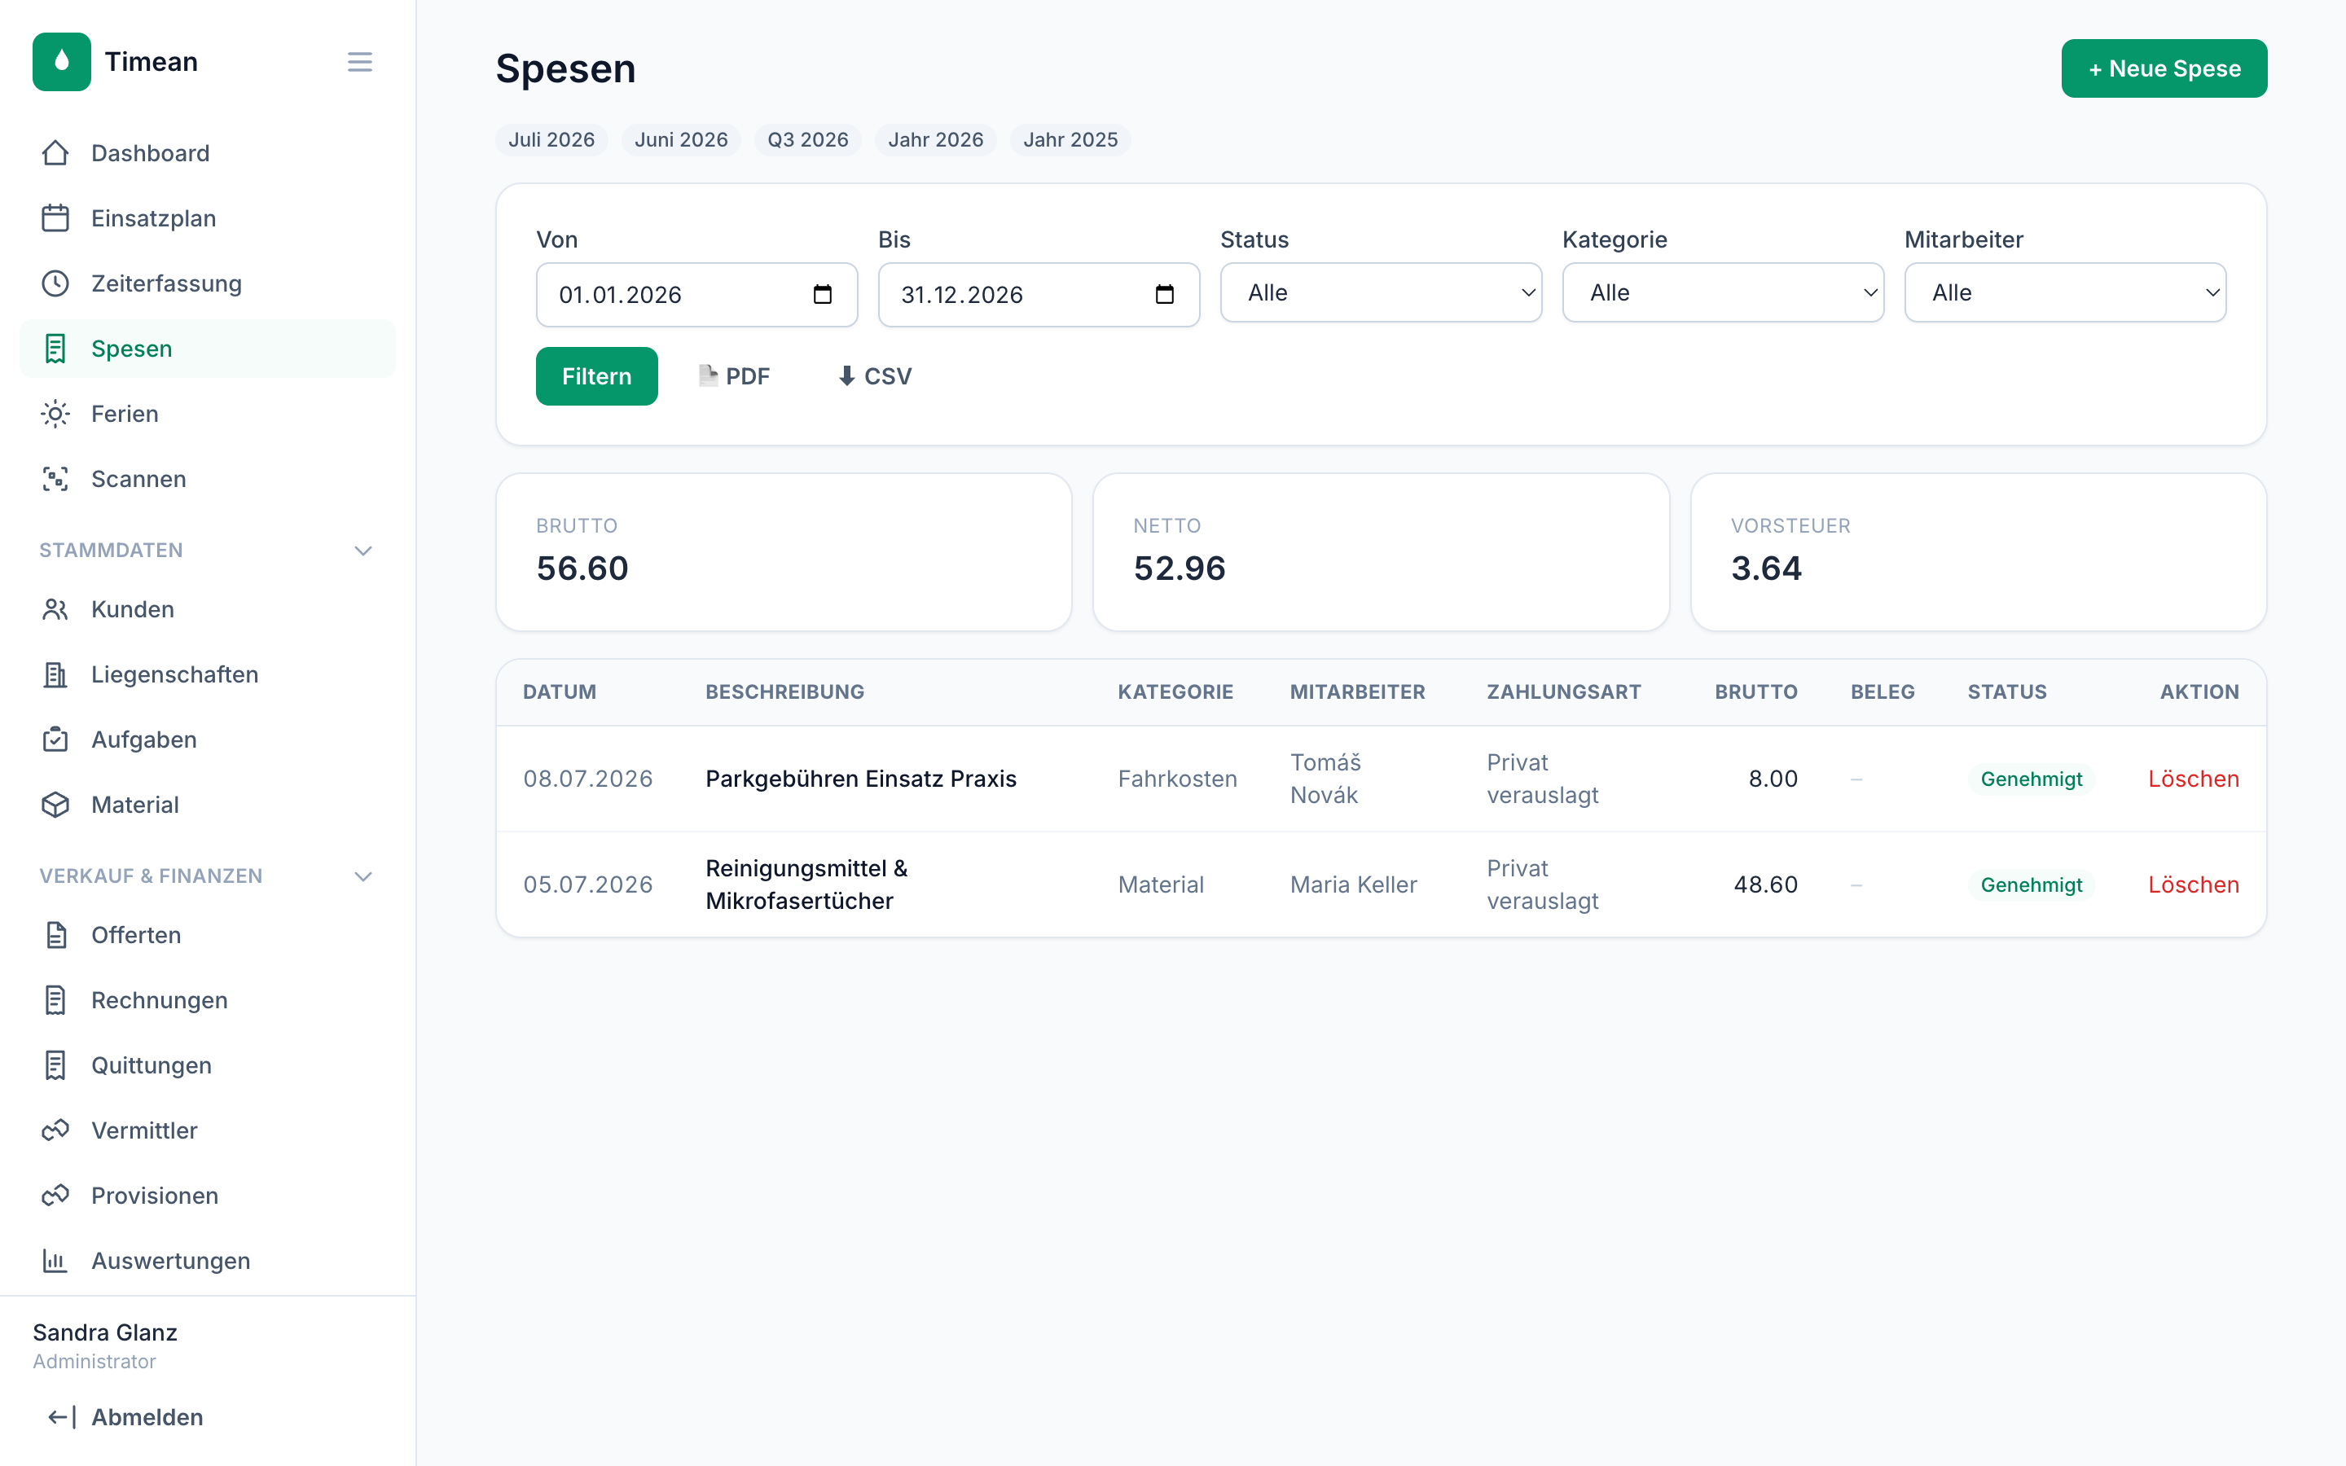Select the Jahr 2026 quick filter
2346x1466 pixels.
click(935, 139)
